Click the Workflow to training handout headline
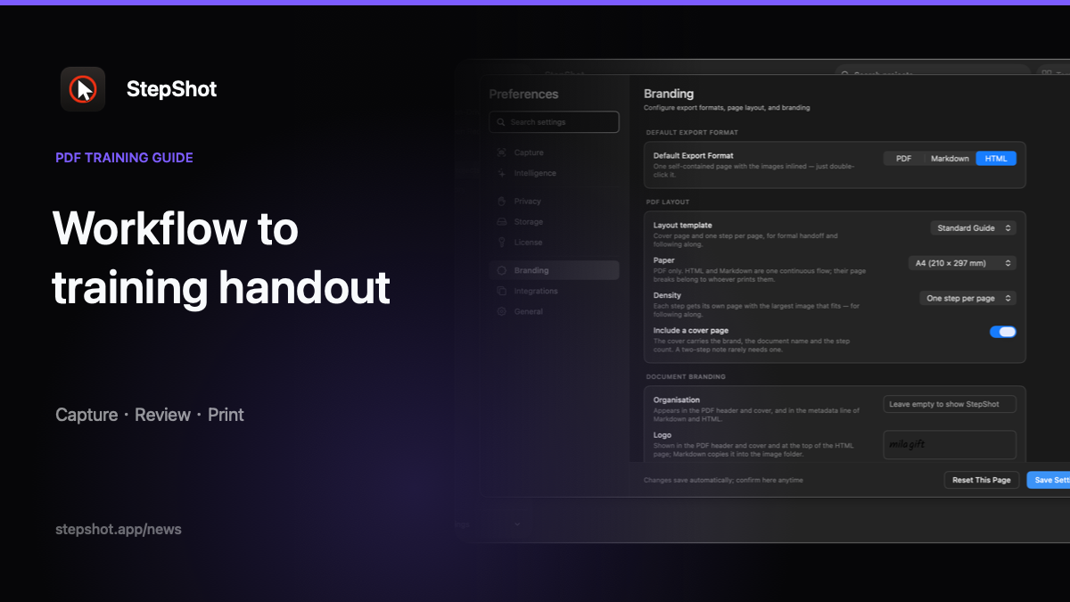 (x=221, y=259)
